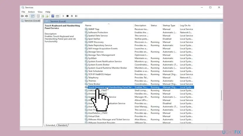Click 'Shell comp...' description cell

pos(141,90)
